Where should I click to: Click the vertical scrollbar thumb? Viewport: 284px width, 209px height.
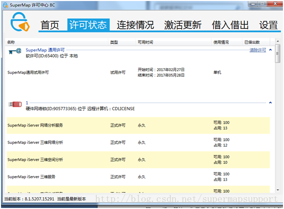[277, 53]
